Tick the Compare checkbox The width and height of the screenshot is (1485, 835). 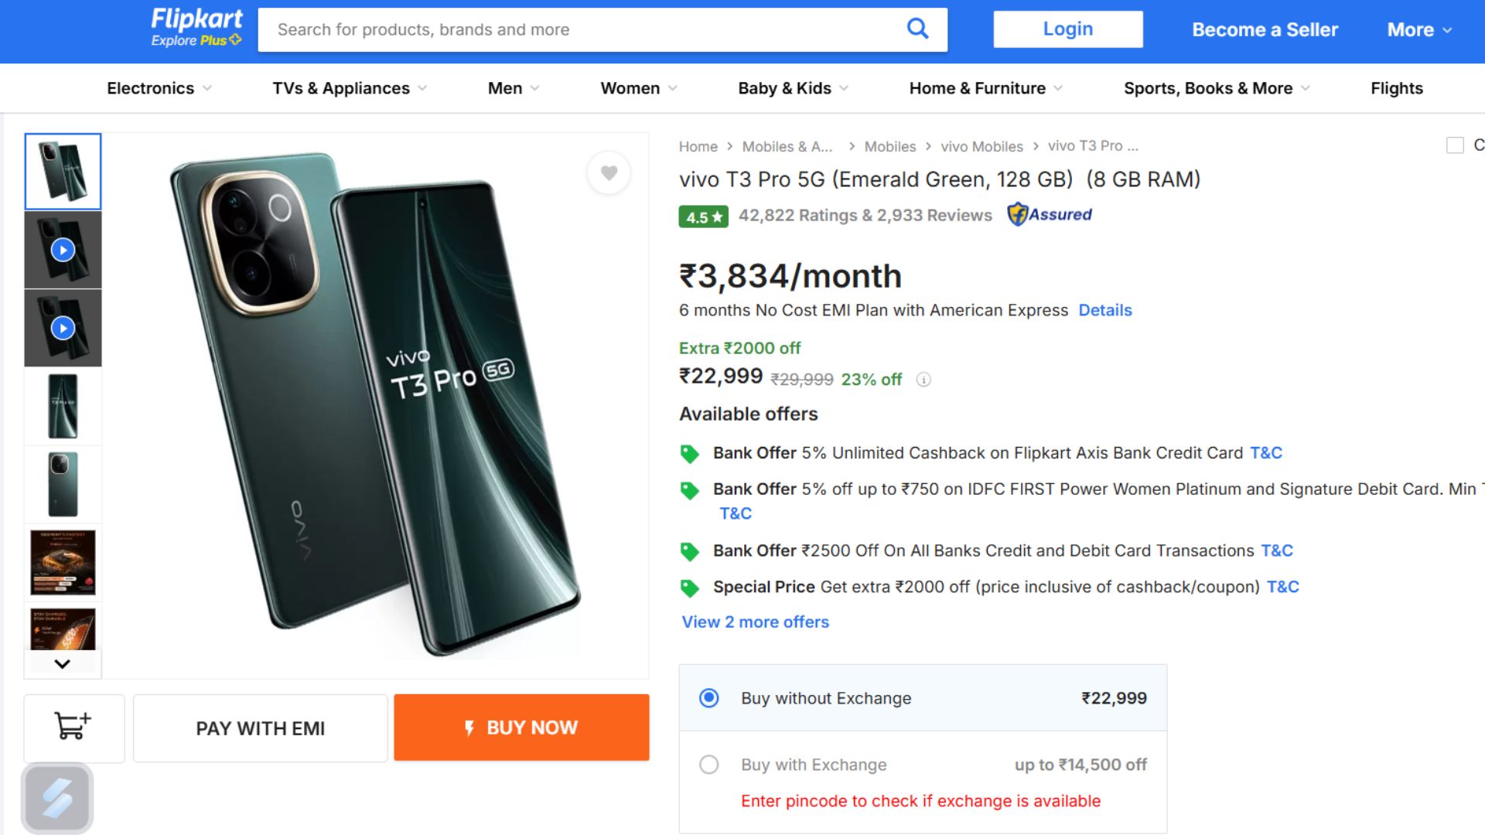(1455, 145)
